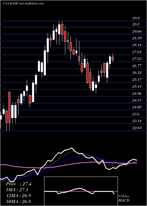Click the 28.14 price axis label
The height and width of the screenshot is (206, 147).
pos(137,45)
